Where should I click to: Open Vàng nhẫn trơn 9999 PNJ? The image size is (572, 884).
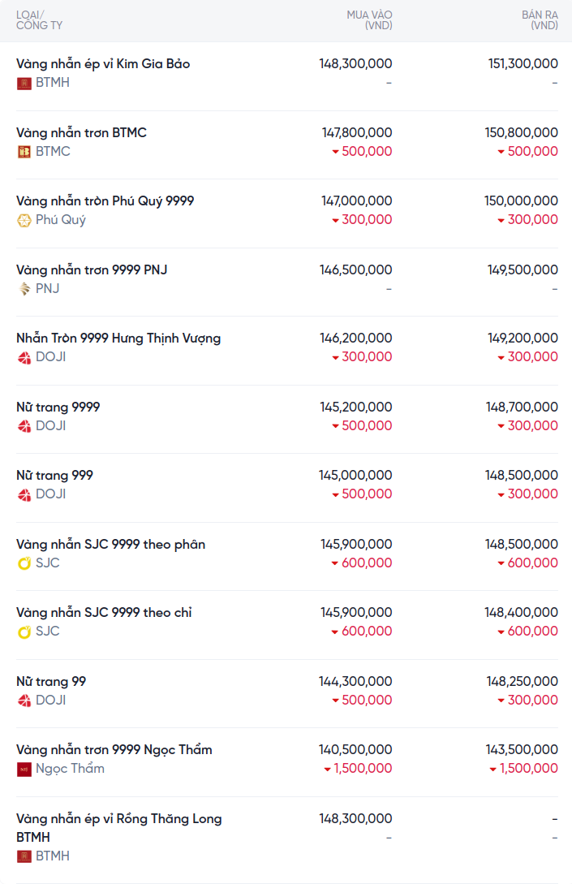92,270
